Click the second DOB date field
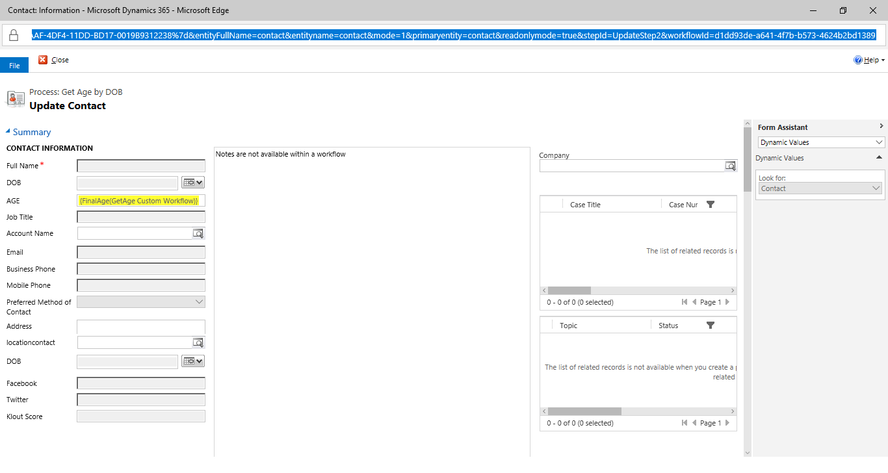The width and height of the screenshot is (888, 473). click(x=127, y=361)
